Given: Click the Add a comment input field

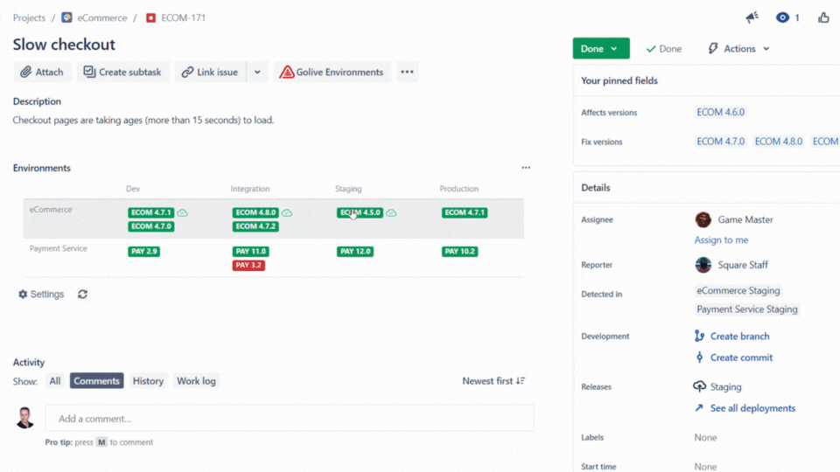Looking at the screenshot, I should tap(289, 419).
